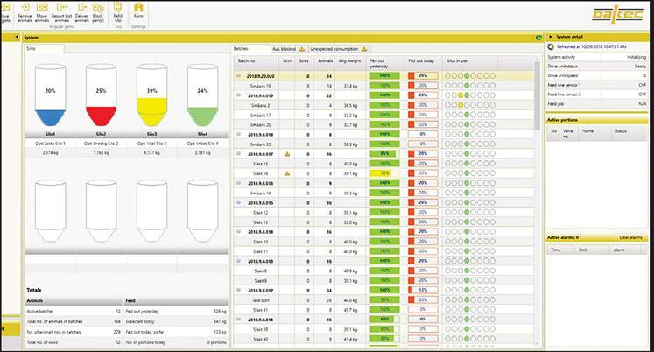The width and height of the screenshot is (654, 352).
Task: Select the Opti Vekst Silo 4 label
Action: [x=203, y=144]
